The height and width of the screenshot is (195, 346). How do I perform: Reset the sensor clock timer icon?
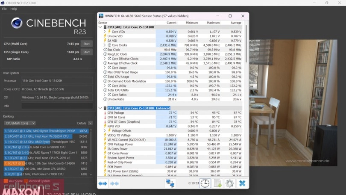coord(205,183)
